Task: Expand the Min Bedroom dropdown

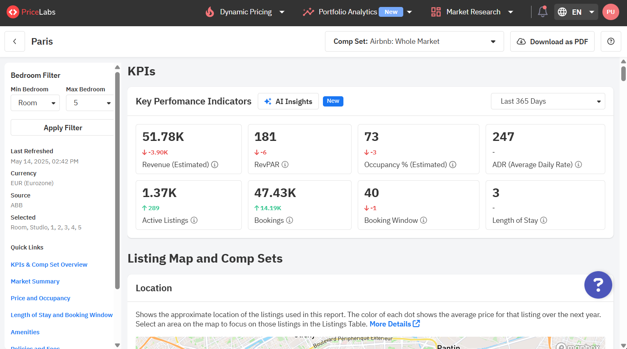Action: [35, 103]
